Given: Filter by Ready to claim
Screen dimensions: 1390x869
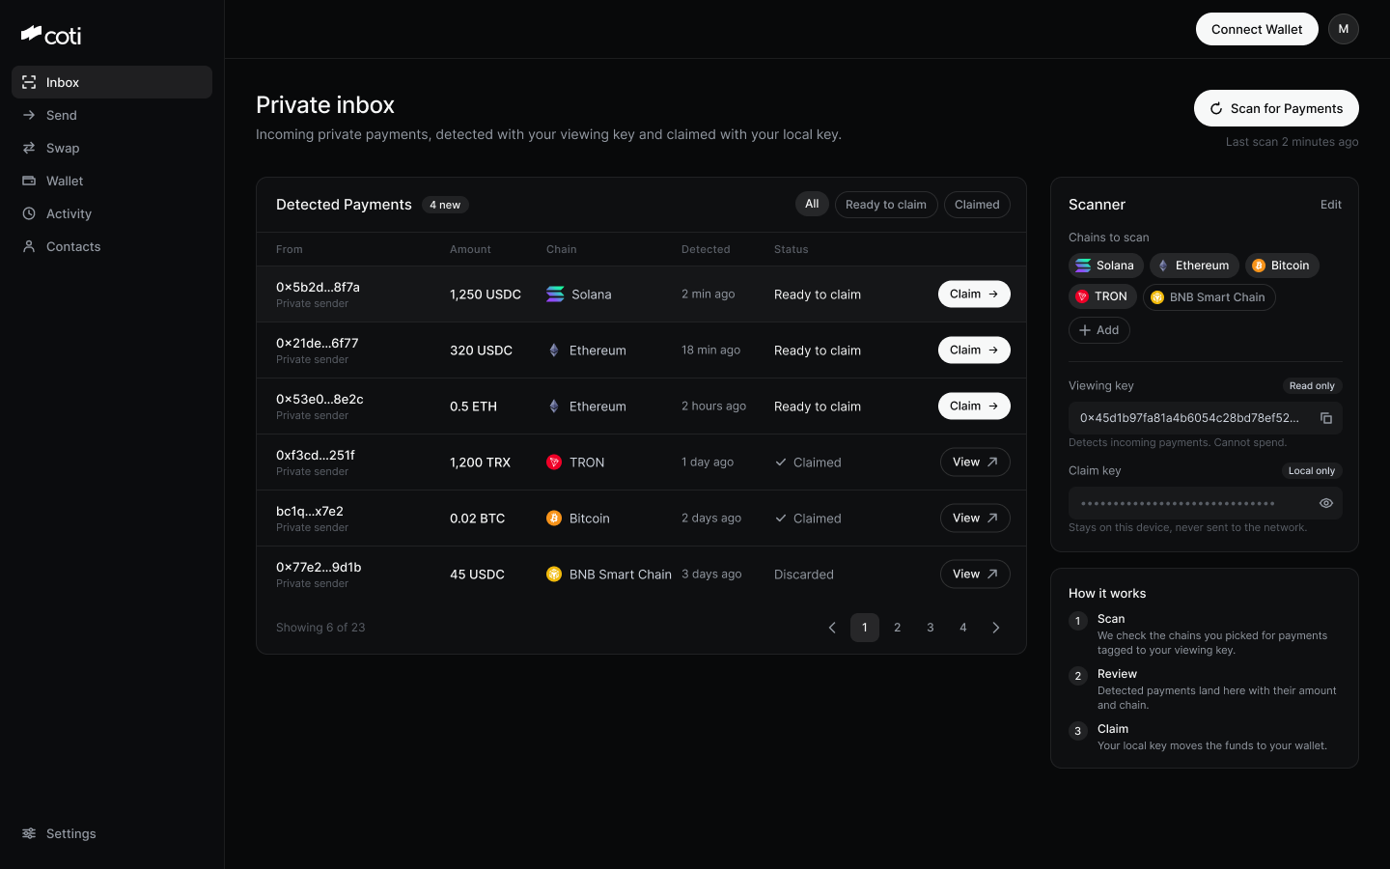Looking at the screenshot, I should click(886, 205).
